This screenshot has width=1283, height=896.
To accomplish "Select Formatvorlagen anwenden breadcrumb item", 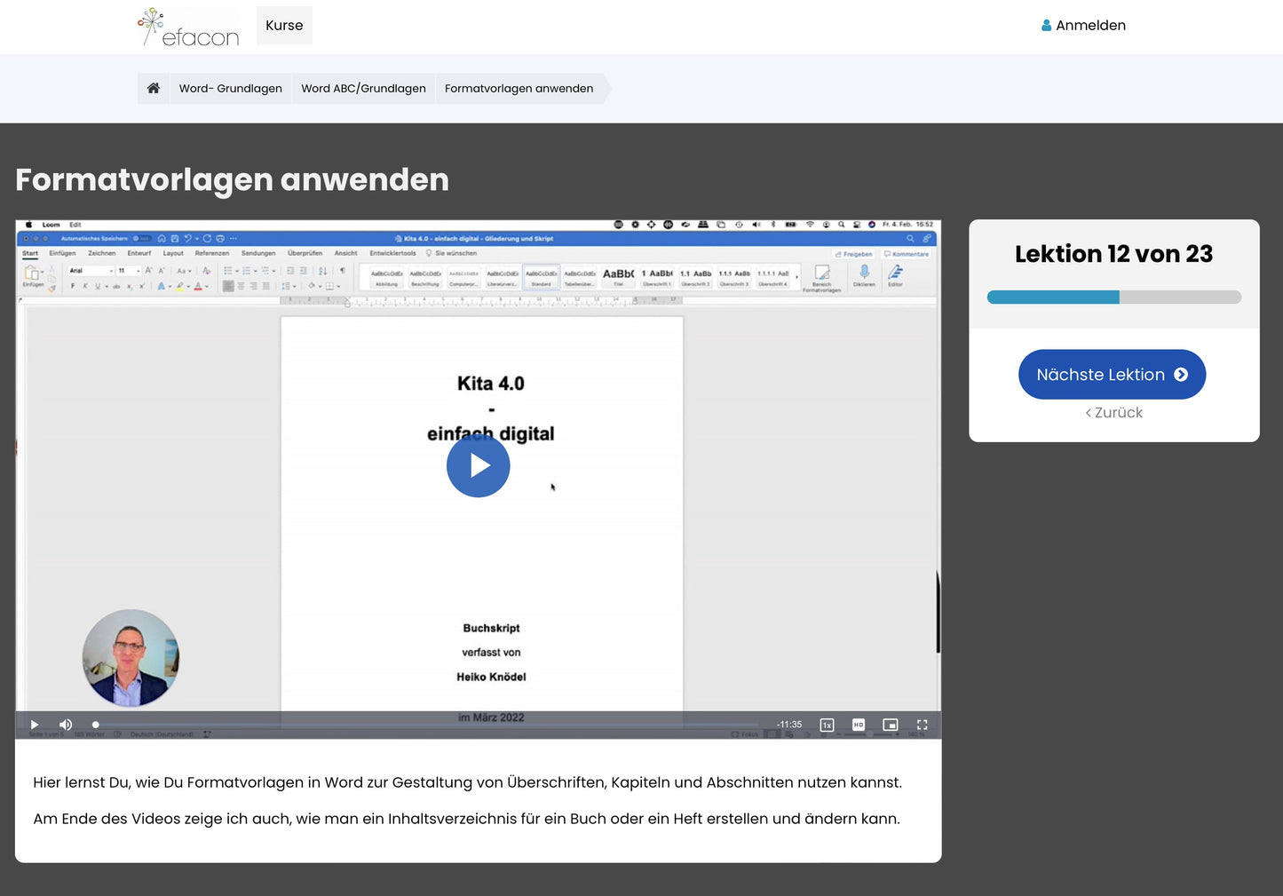I will click(x=519, y=89).
